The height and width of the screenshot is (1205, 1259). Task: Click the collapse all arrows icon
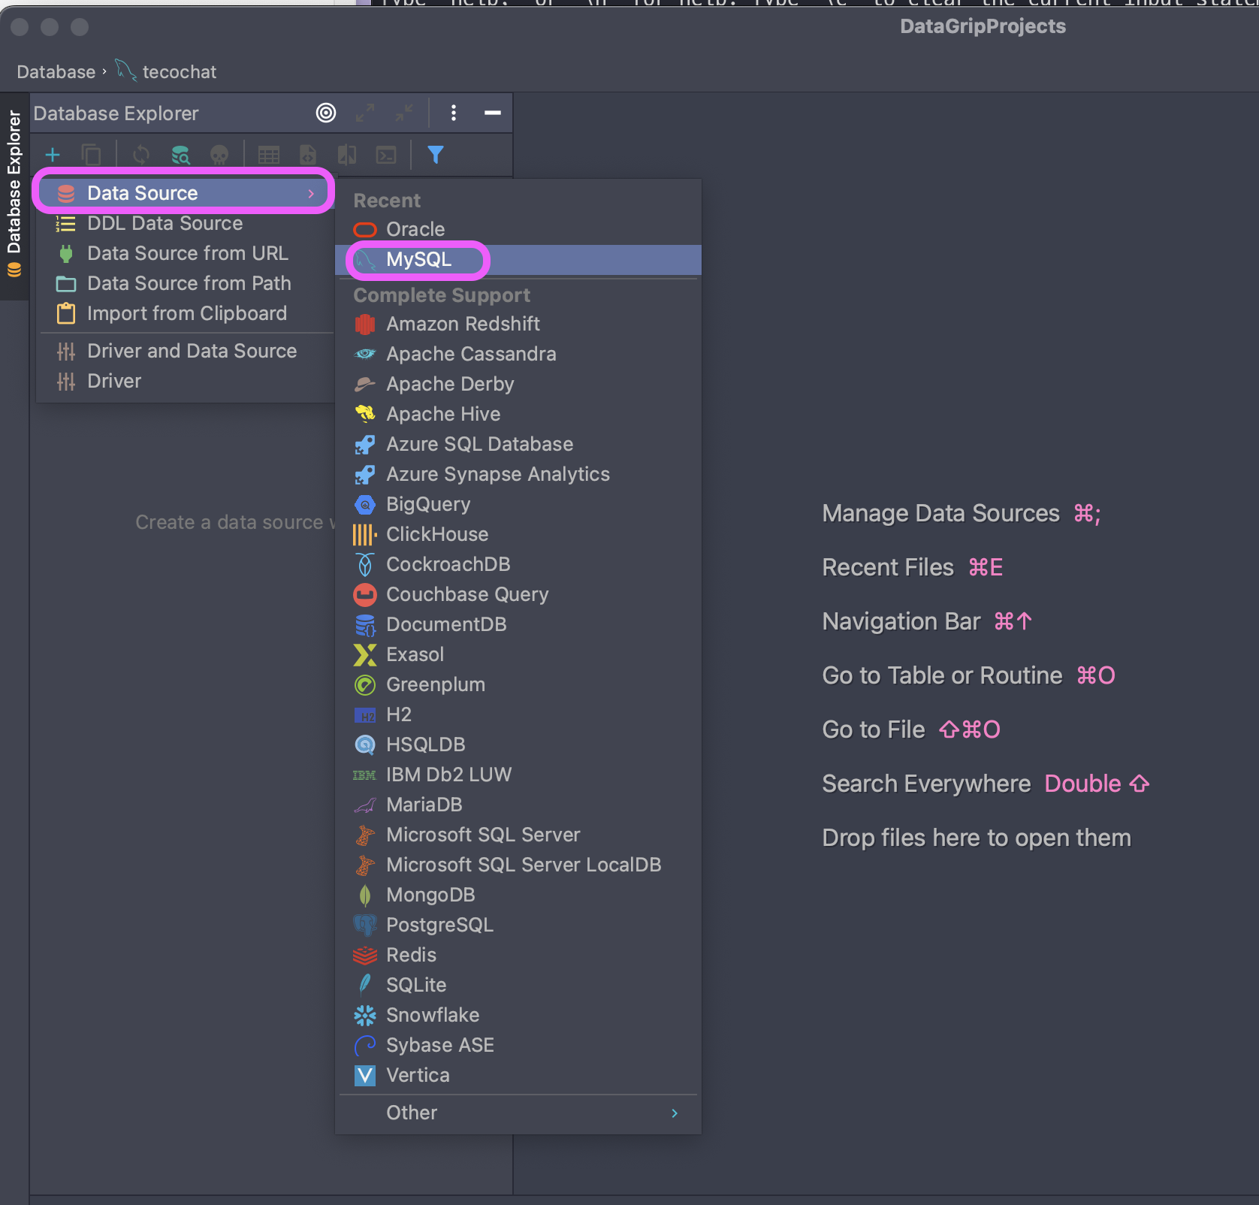pos(404,113)
